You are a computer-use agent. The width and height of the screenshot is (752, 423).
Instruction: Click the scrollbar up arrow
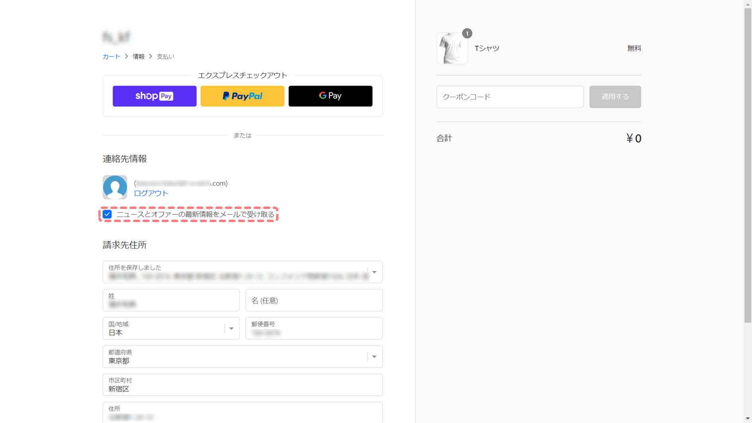pos(748,4)
